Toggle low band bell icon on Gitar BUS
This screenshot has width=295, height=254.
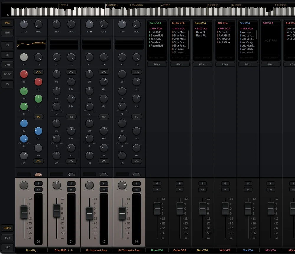[71, 161]
